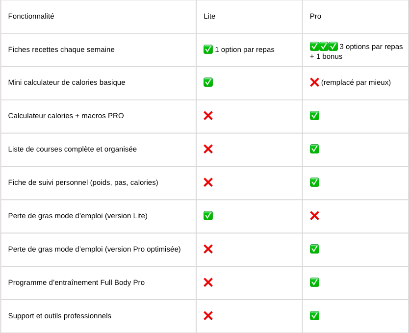Select the Pro column header
This screenshot has width=409, height=333.
point(356,17)
